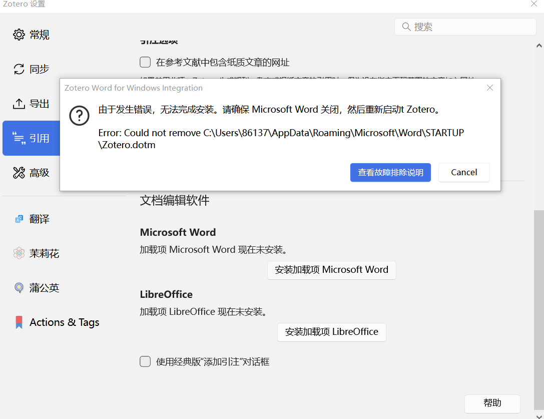Click the bookmark icon for Actions & Tags
Screen dimensions: 544x419
pos(19,322)
